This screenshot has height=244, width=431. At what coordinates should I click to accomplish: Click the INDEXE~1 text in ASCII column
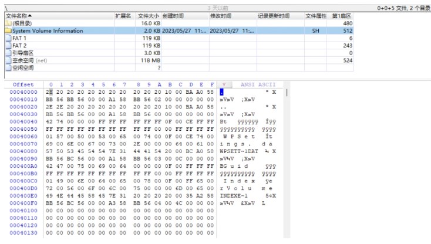[234, 196]
